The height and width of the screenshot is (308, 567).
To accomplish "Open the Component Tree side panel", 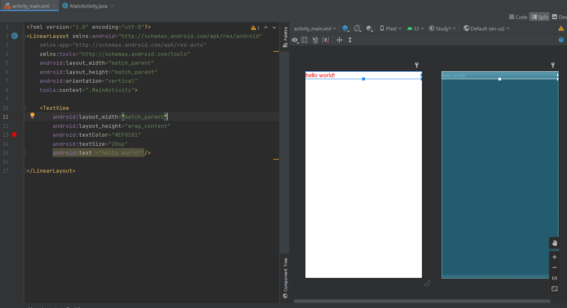I will [x=285, y=278].
